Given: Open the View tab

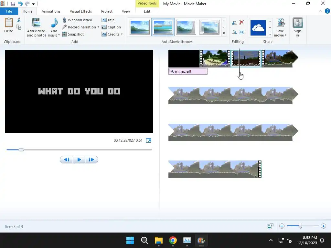Looking at the screenshot, I should point(126,11).
